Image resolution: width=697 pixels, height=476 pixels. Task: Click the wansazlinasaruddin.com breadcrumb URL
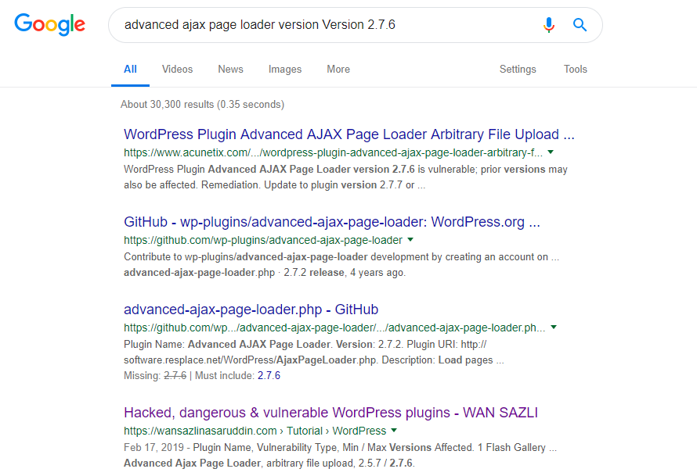[255, 431]
